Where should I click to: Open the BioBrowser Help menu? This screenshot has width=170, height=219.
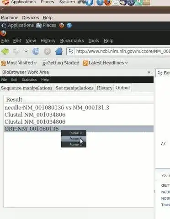(45, 79)
